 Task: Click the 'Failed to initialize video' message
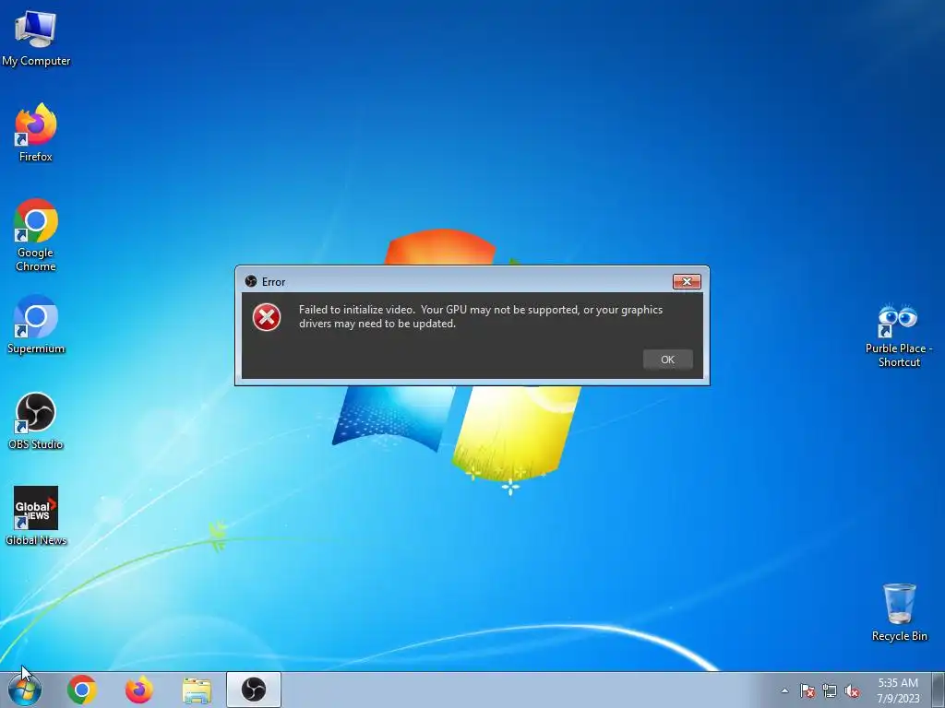coord(480,317)
